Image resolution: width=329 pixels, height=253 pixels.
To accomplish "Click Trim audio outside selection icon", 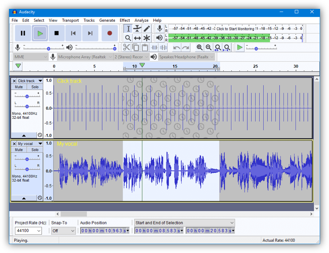I will 154,48.
